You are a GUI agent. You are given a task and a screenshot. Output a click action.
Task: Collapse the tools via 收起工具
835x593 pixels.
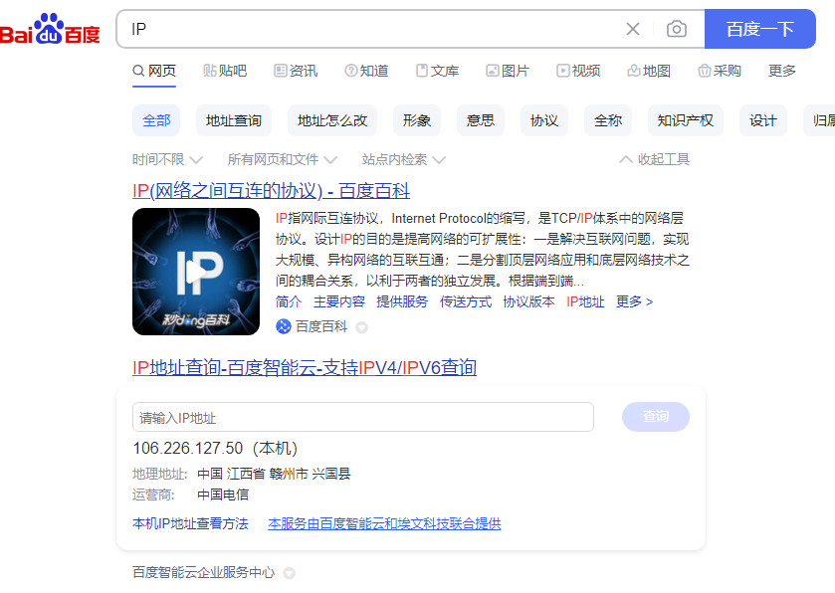pos(654,159)
